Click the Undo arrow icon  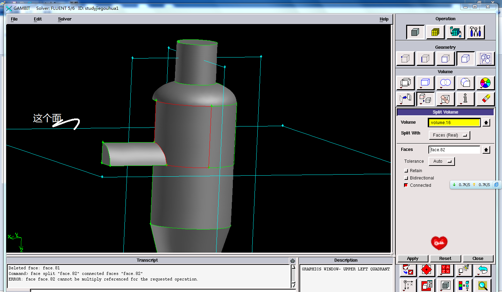[x=482, y=270]
